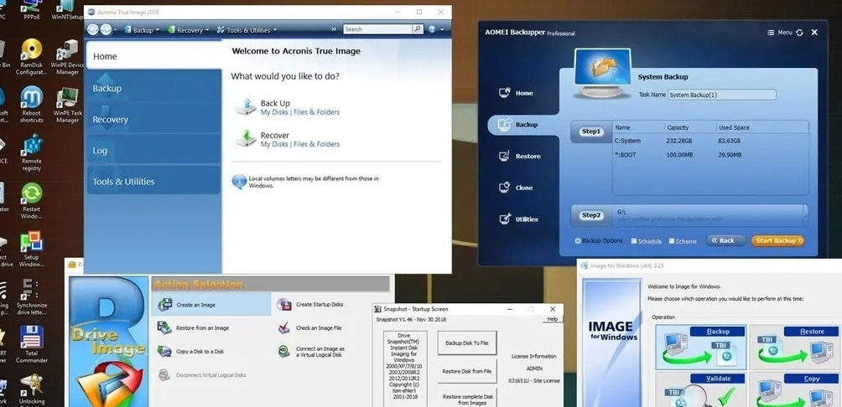Select Validate operation in Image for Windows
This screenshot has height=407, width=842.
[700, 389]
